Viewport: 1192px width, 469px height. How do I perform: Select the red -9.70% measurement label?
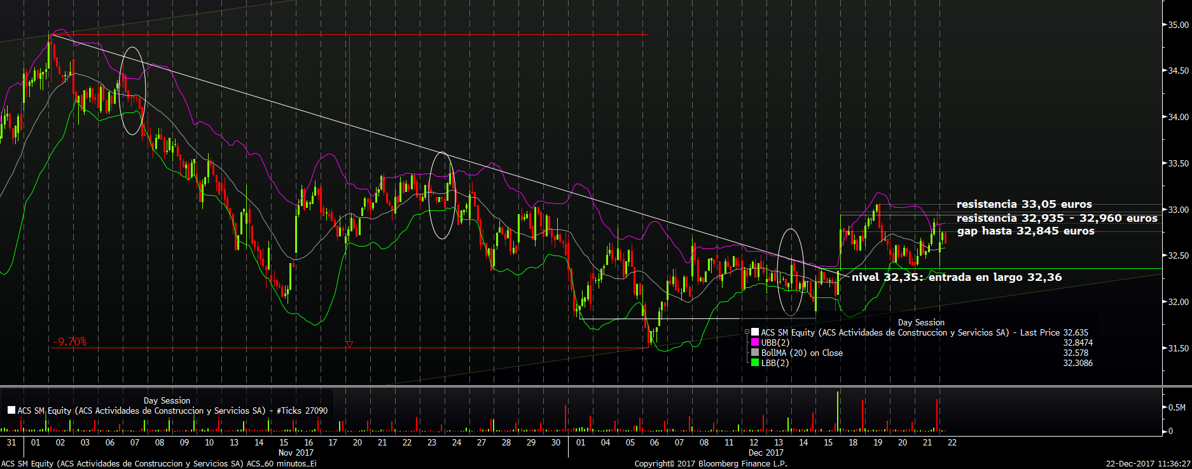pos(69,342)
